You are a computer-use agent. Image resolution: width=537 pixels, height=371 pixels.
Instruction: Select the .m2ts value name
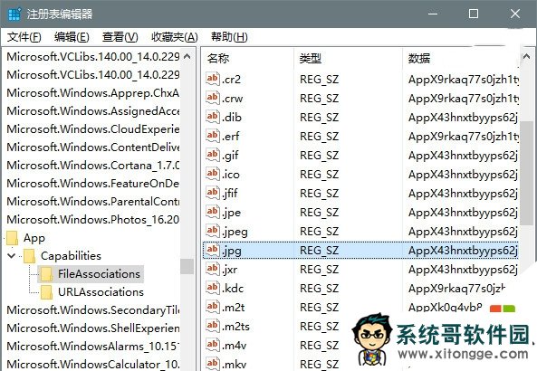pyautogui.click(x=235, y=326)
